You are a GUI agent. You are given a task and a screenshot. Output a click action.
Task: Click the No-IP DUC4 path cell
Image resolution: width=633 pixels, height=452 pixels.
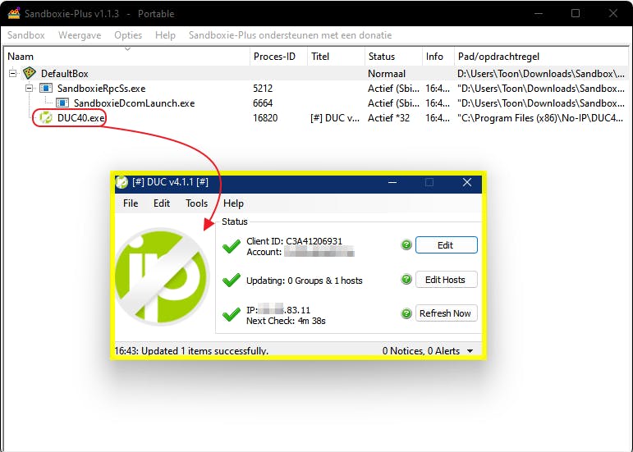[540, 118]
